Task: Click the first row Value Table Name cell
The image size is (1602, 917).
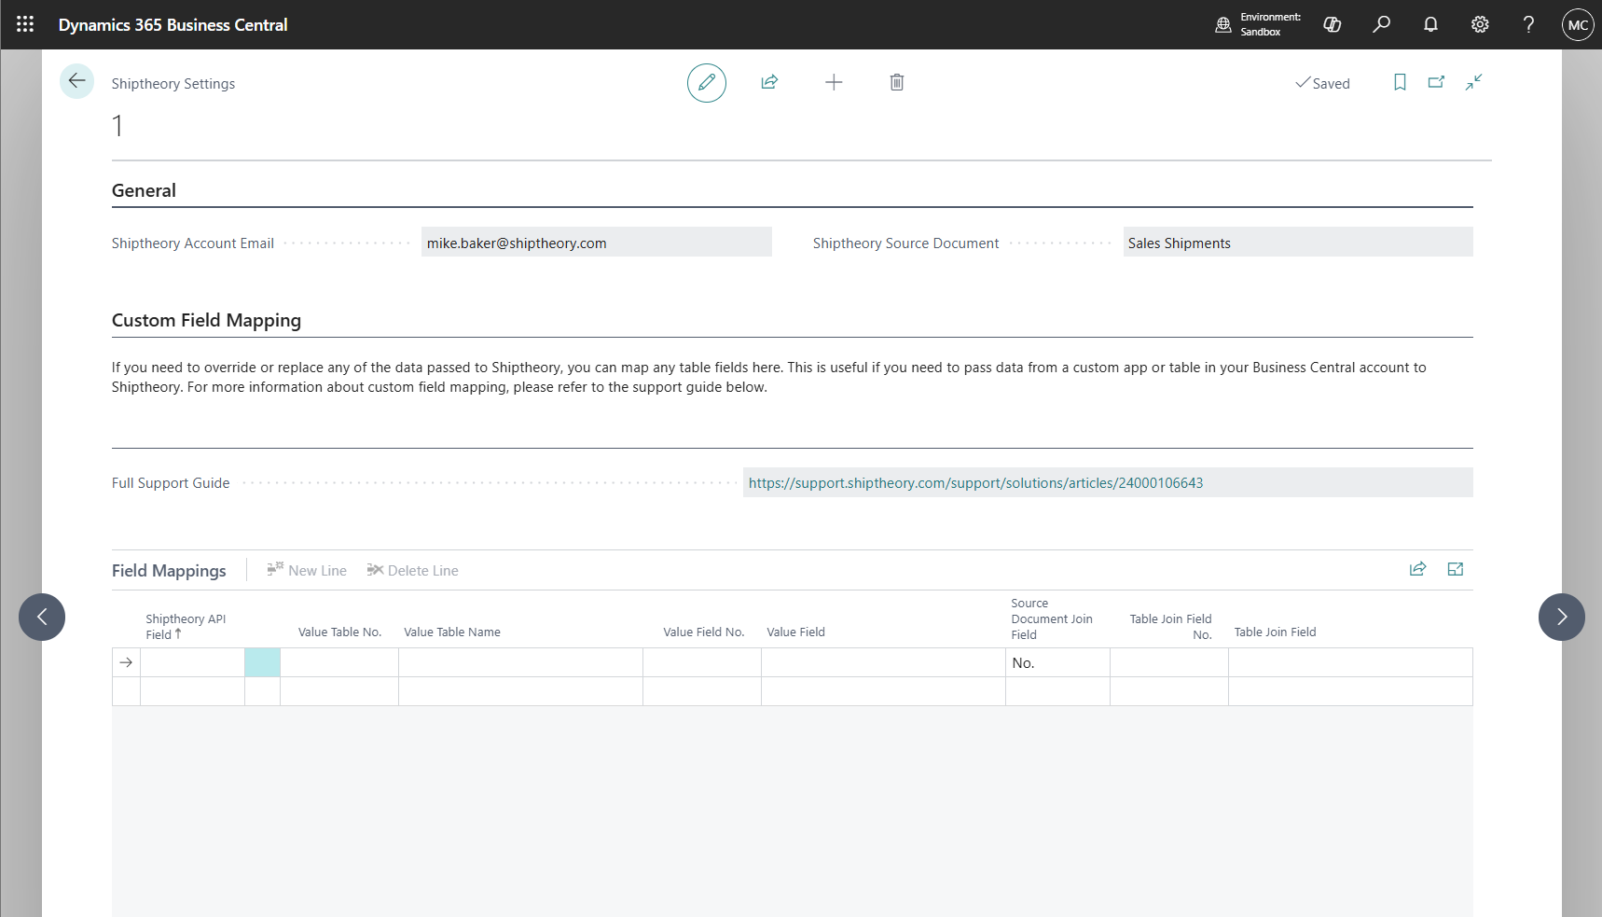Action: 520,662
